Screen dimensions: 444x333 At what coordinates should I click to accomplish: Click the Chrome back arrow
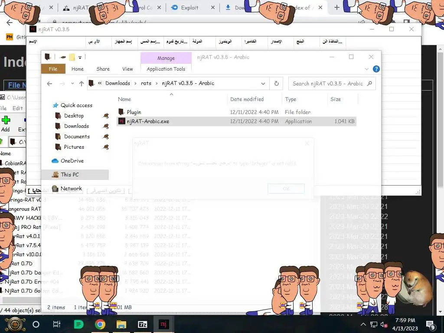tap(10, 23)
